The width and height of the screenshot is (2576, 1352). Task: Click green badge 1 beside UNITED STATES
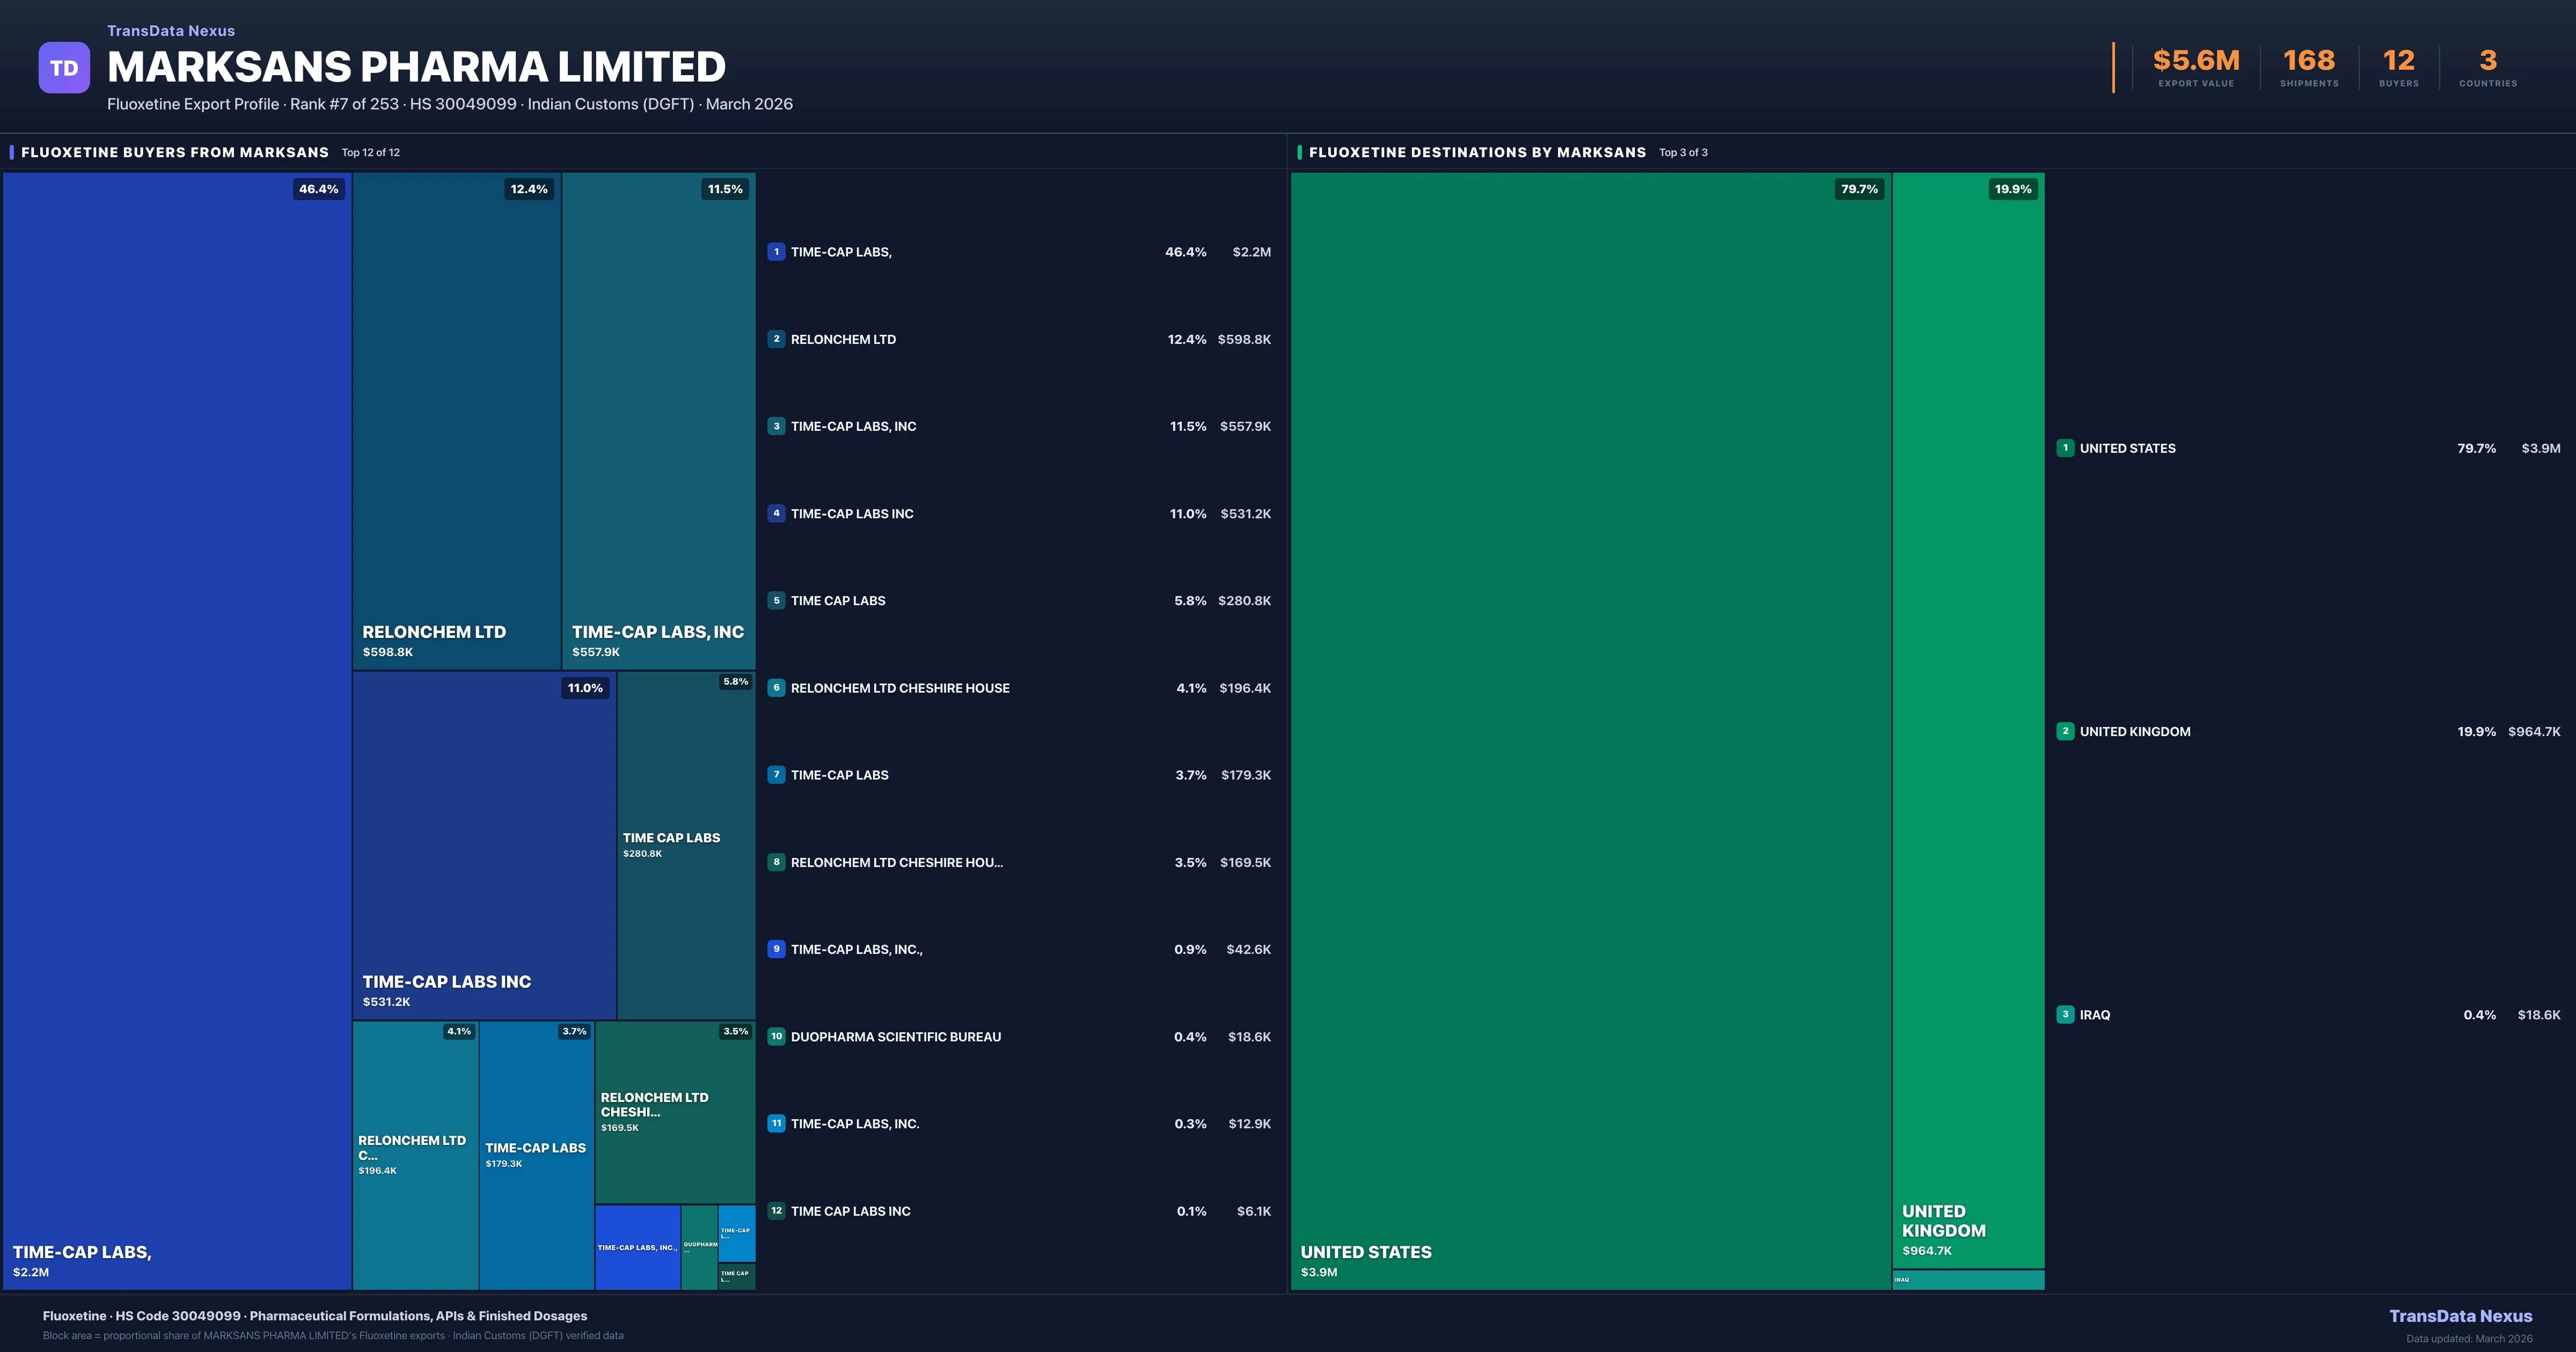[x=2065, y=448]
